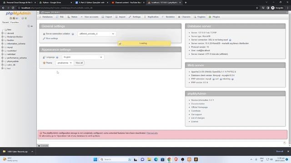Open Sublime Text from taskbar
291x163 pixels.
point(196,159)
